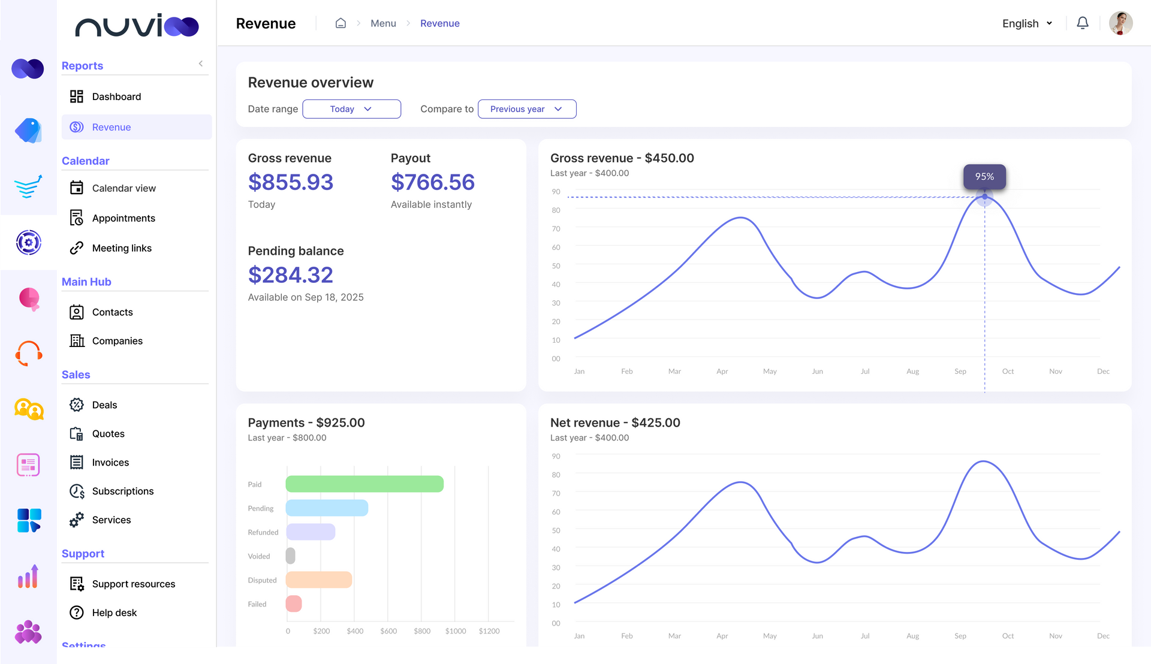
Task: Select the Appointments calendar item
Action: 123,218
